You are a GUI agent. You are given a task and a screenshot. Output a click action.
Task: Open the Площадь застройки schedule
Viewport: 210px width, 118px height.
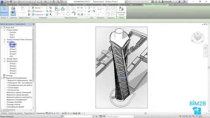point(14,102)
